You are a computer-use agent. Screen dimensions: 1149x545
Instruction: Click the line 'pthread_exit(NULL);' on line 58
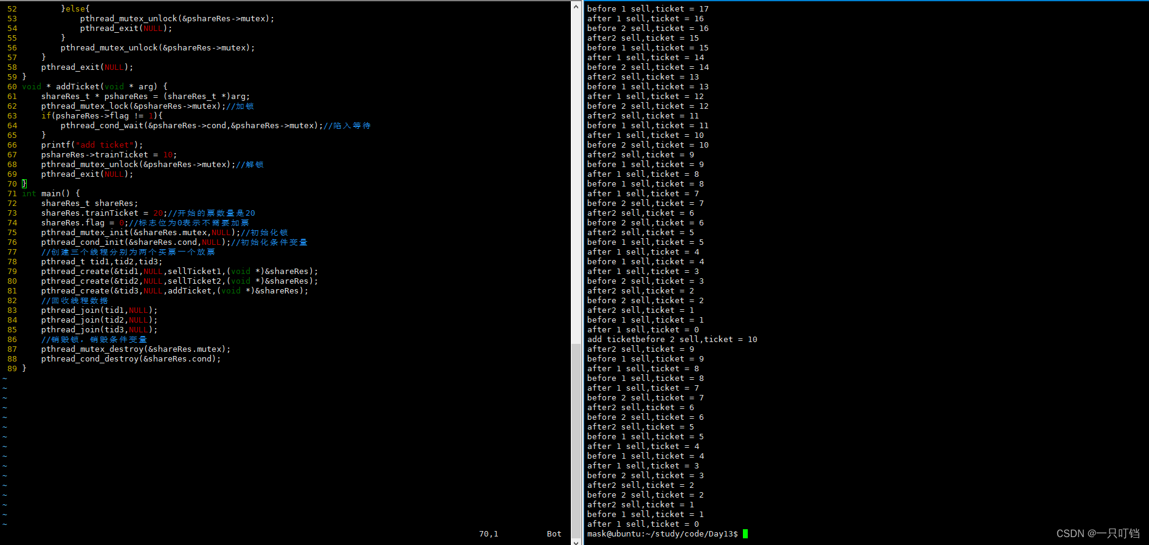coord(87,67)
